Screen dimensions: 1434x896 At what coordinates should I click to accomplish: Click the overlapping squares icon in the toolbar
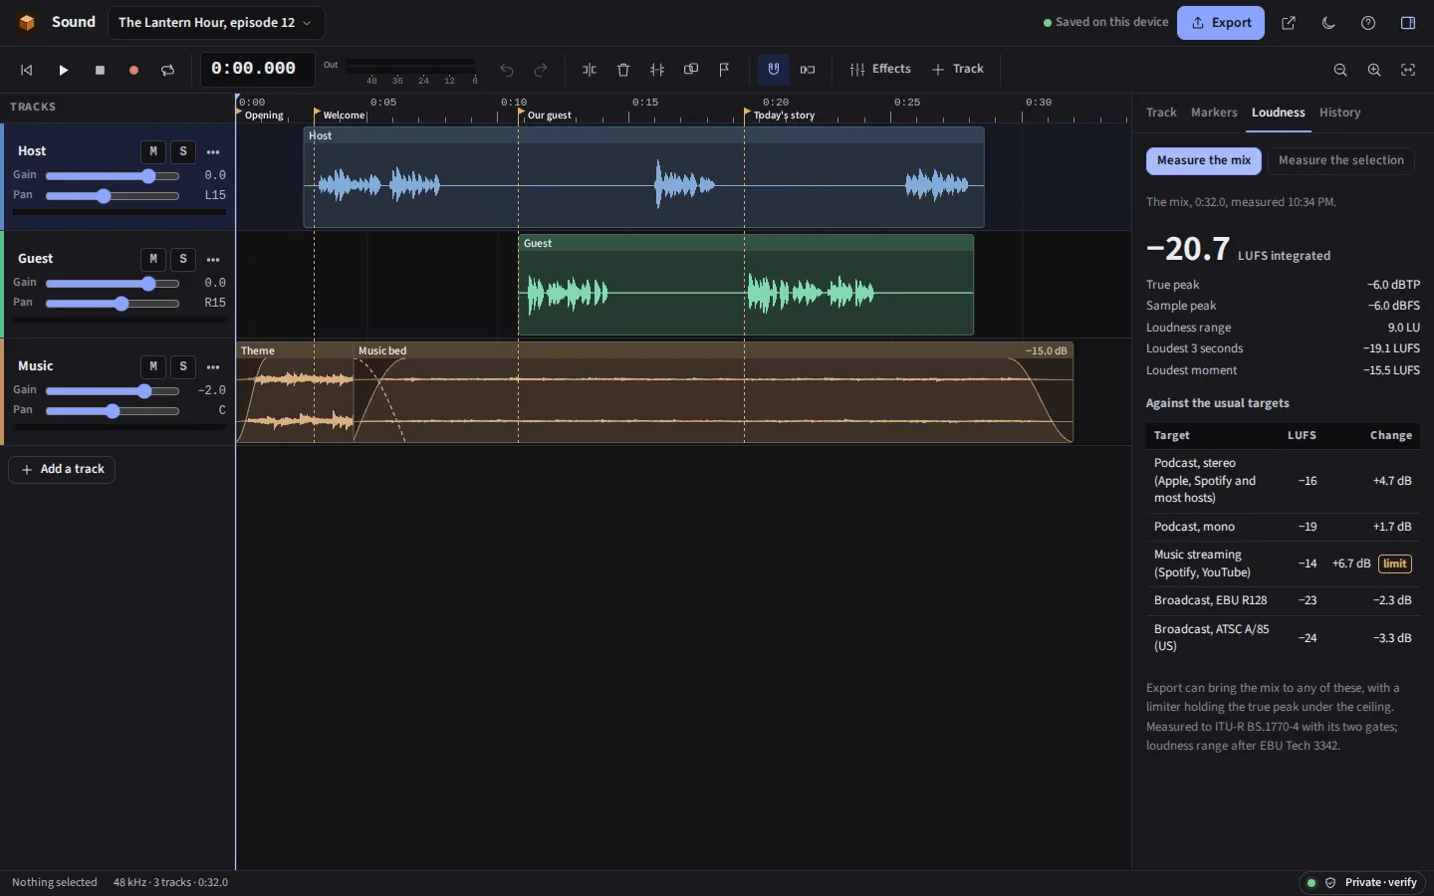[x=691, y=70]
